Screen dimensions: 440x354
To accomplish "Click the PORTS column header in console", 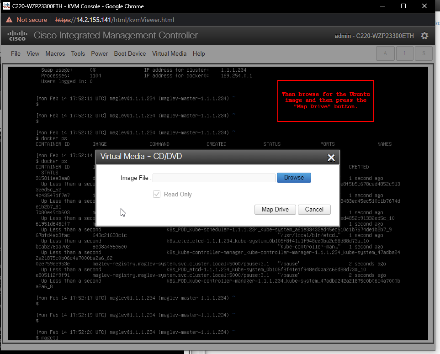I will pyautogui.click(x=328, y=144).
